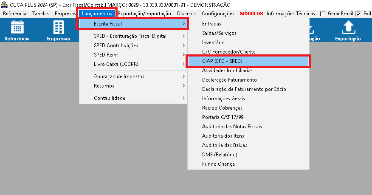
Task: Choose Atividades Imobiliárias in the submenu
Action: 248,71
